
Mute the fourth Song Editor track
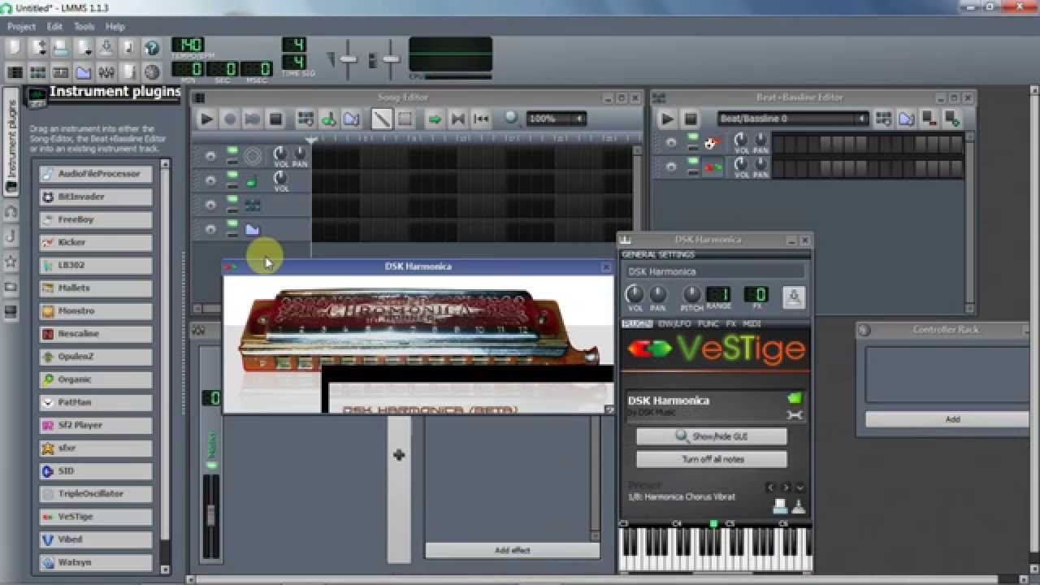pos(232,225)
